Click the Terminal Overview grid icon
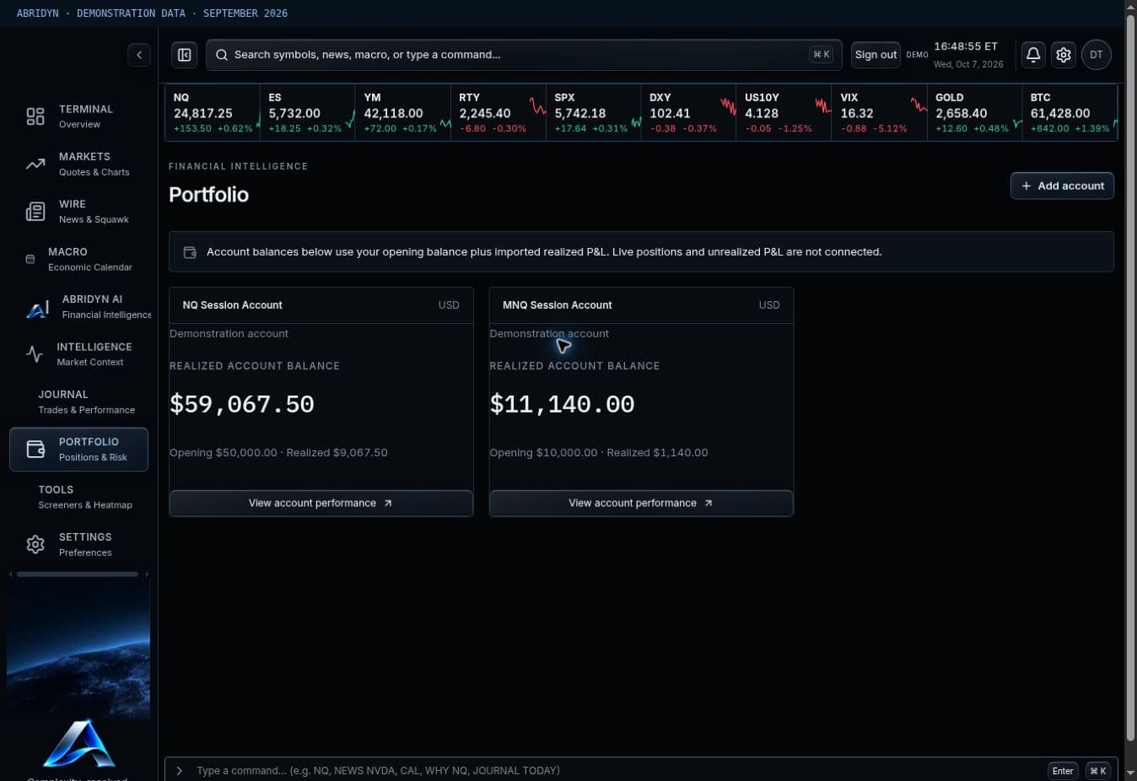This screenshot has height=781, width=1137. pyautogui.click(x=35, y=116)
